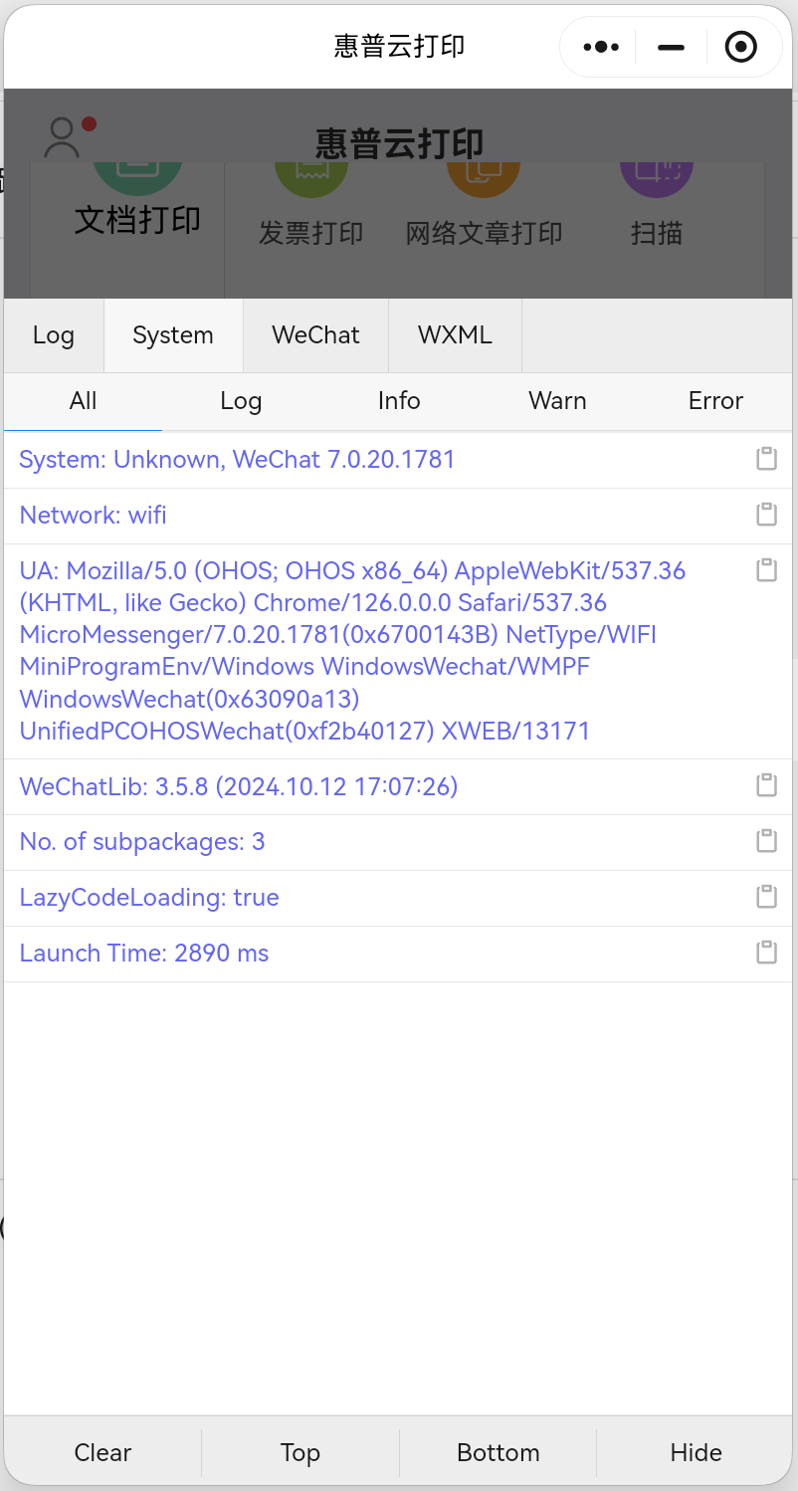The width and height of the screenshot is (798, 1491).
Task: Copy the LazyCodeLoading row
Action: [766, 897]
